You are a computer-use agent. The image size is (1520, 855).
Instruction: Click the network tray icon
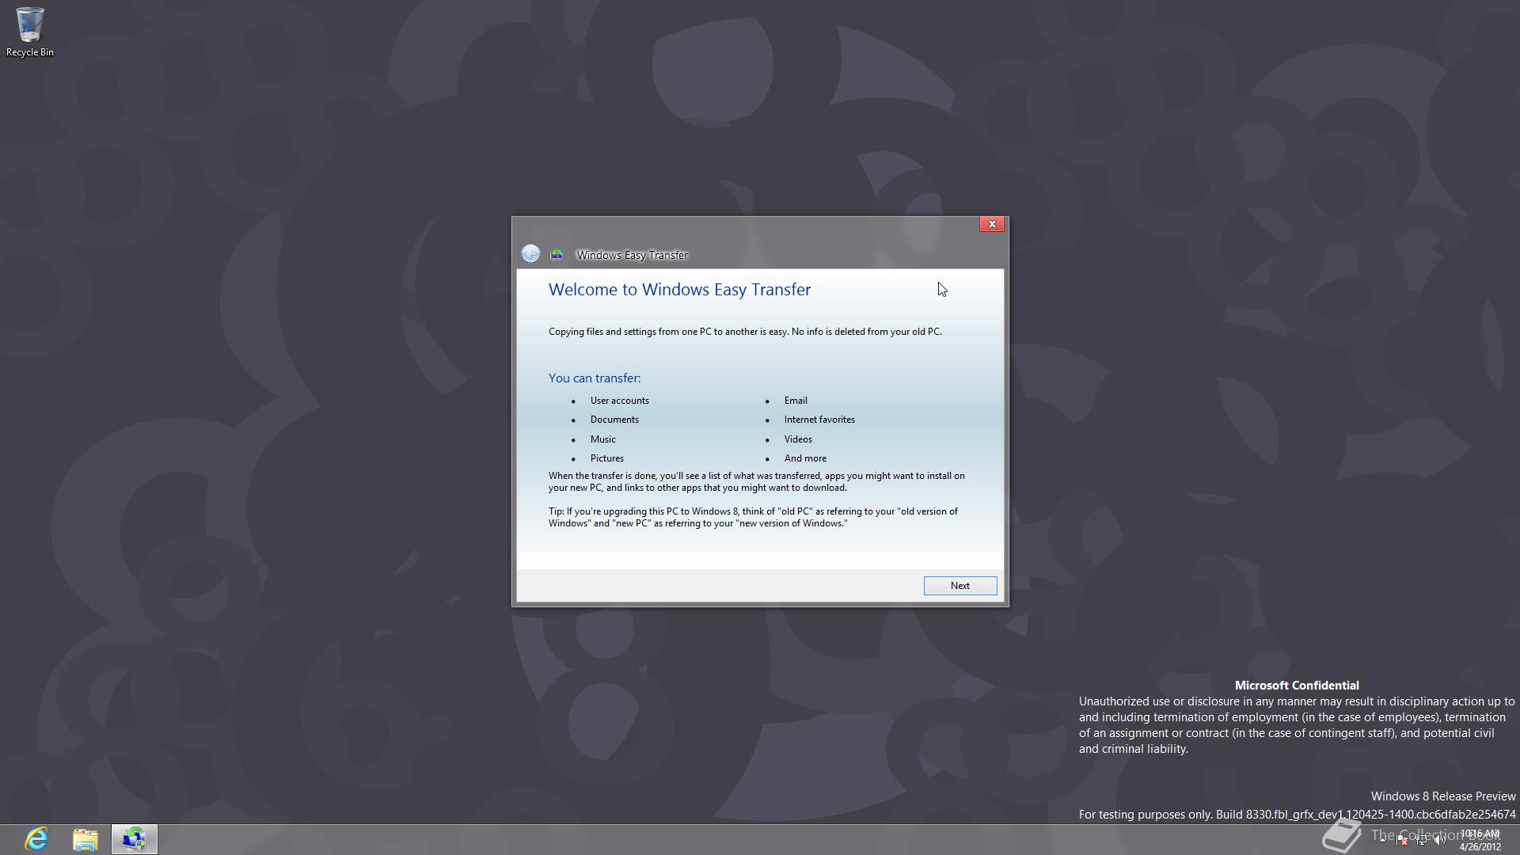click(1422, 839)
